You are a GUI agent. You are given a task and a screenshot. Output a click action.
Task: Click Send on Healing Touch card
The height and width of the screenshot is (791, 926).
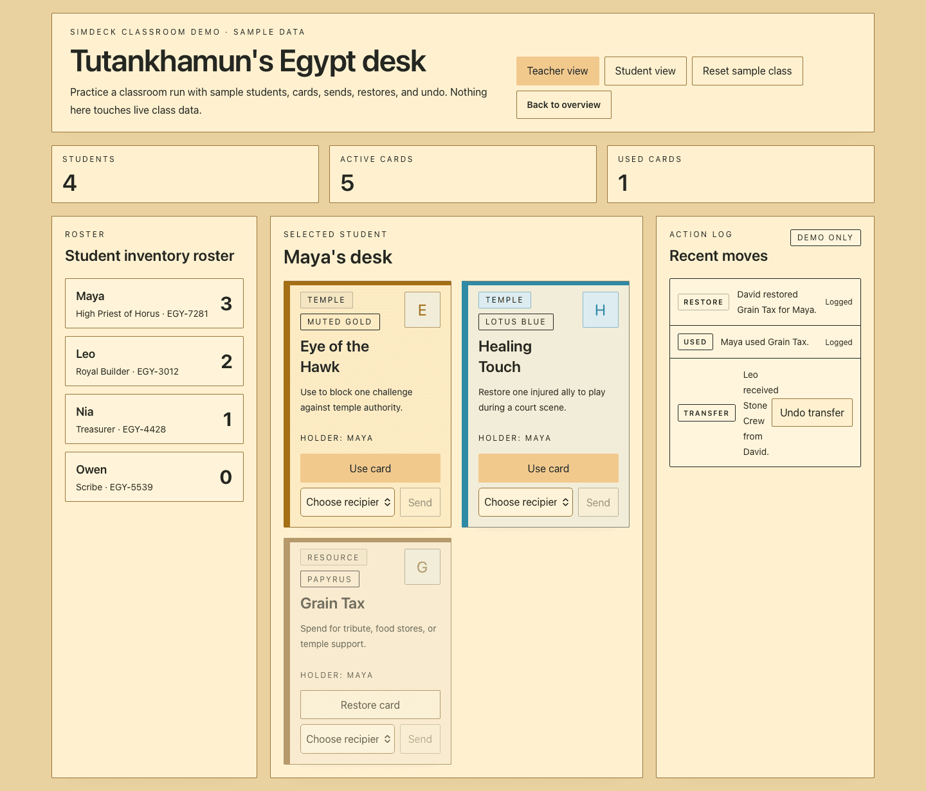click(x=598, y=502)
